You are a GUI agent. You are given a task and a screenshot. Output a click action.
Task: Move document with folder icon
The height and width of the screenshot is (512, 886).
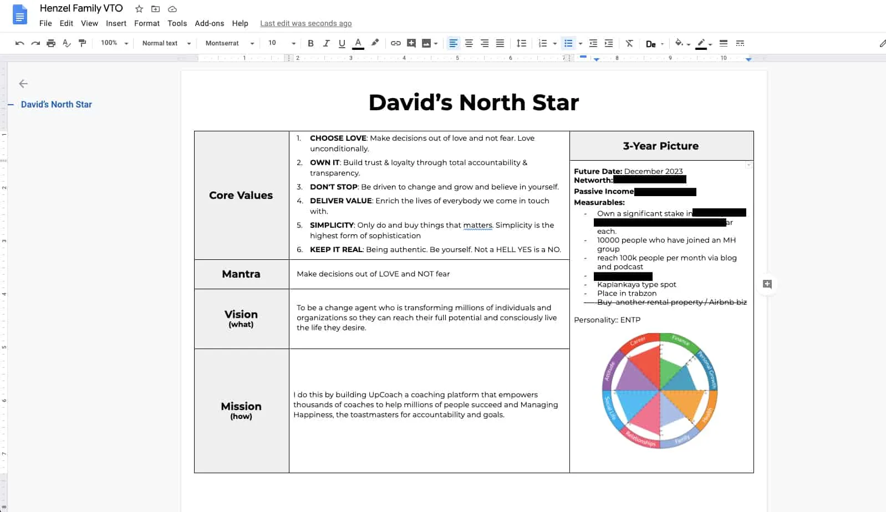[x=156, y=9]
